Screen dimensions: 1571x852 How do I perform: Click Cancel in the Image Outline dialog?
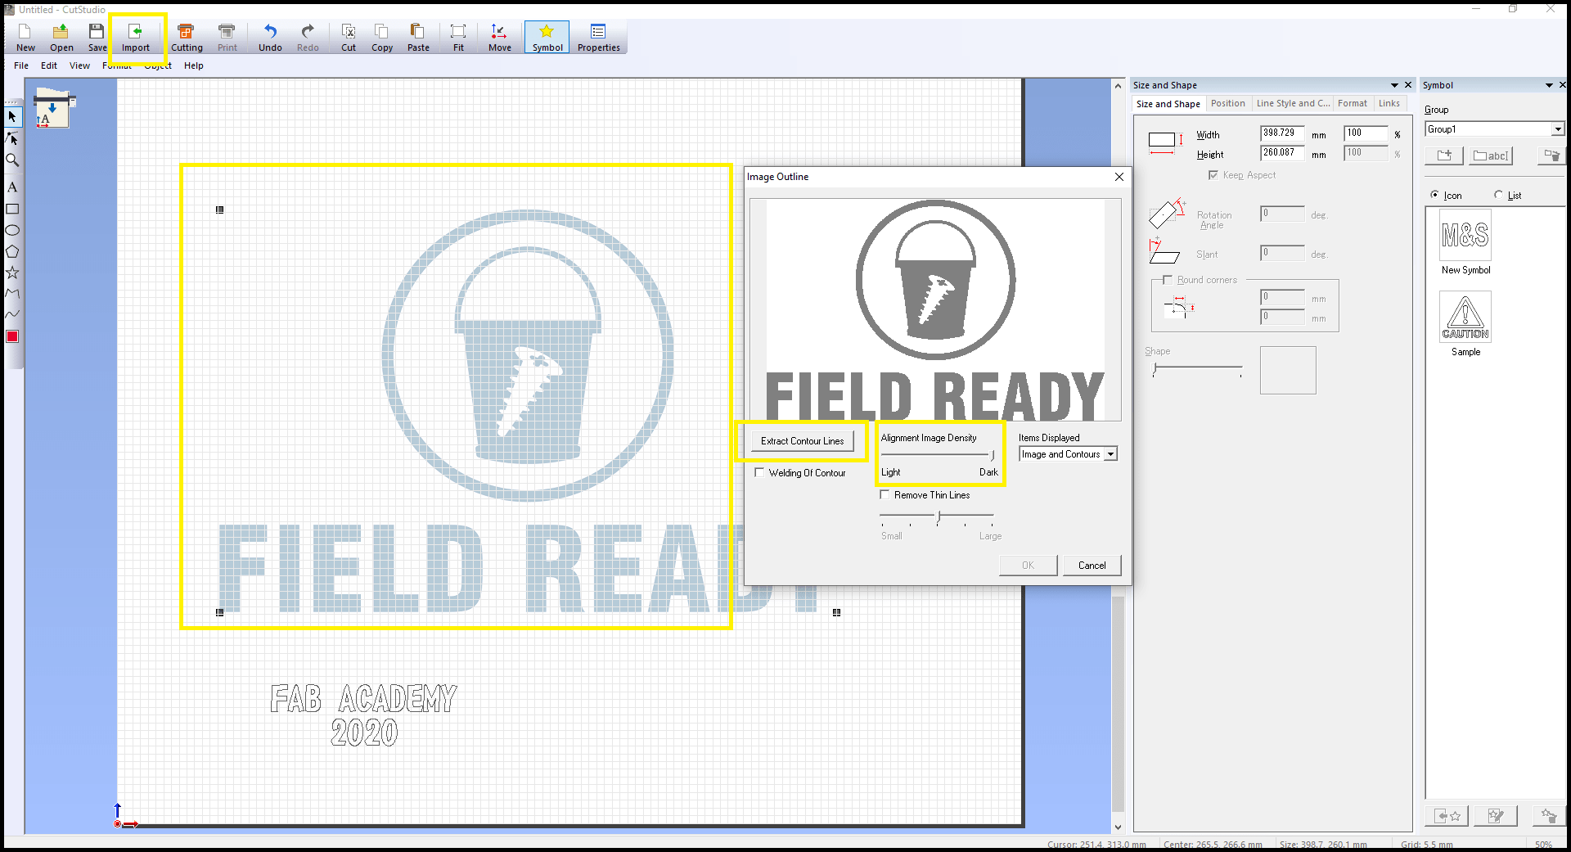point(1092,566)
